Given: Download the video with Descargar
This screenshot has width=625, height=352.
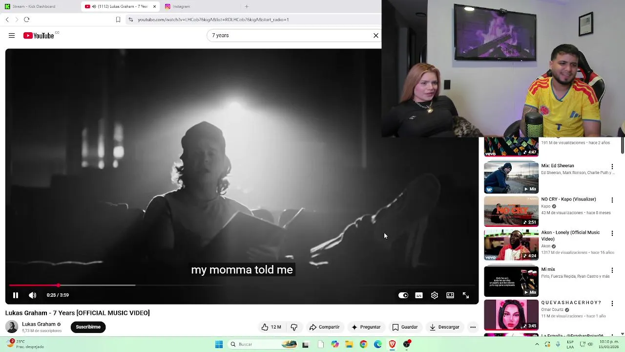Looking at the screenshot, I should point(444,327).
